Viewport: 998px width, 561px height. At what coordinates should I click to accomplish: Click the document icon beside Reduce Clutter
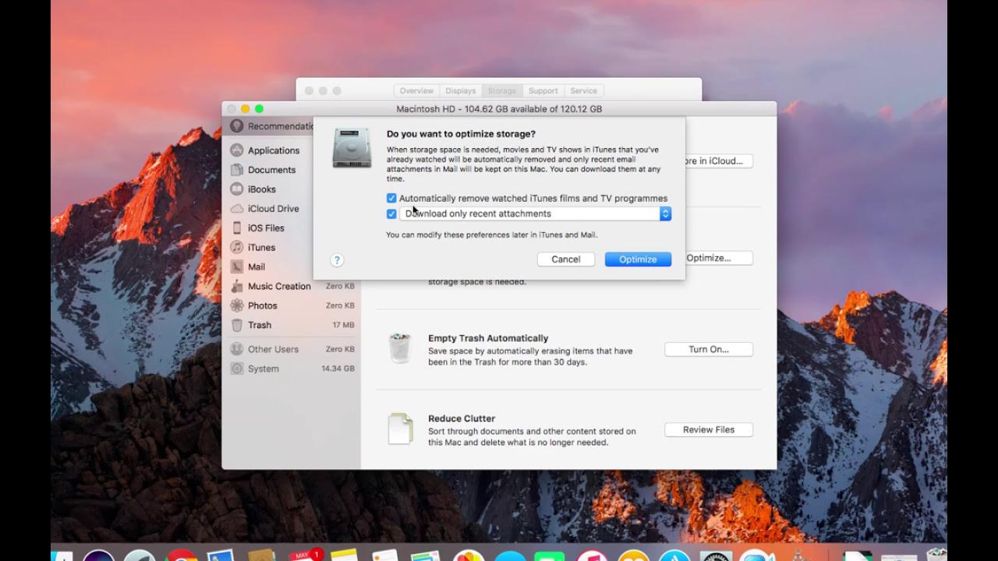click(400, 429)
